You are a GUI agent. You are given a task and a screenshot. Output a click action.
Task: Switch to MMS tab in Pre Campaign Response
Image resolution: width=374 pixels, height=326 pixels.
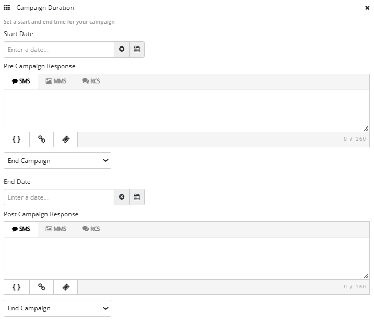coord(56,81)
